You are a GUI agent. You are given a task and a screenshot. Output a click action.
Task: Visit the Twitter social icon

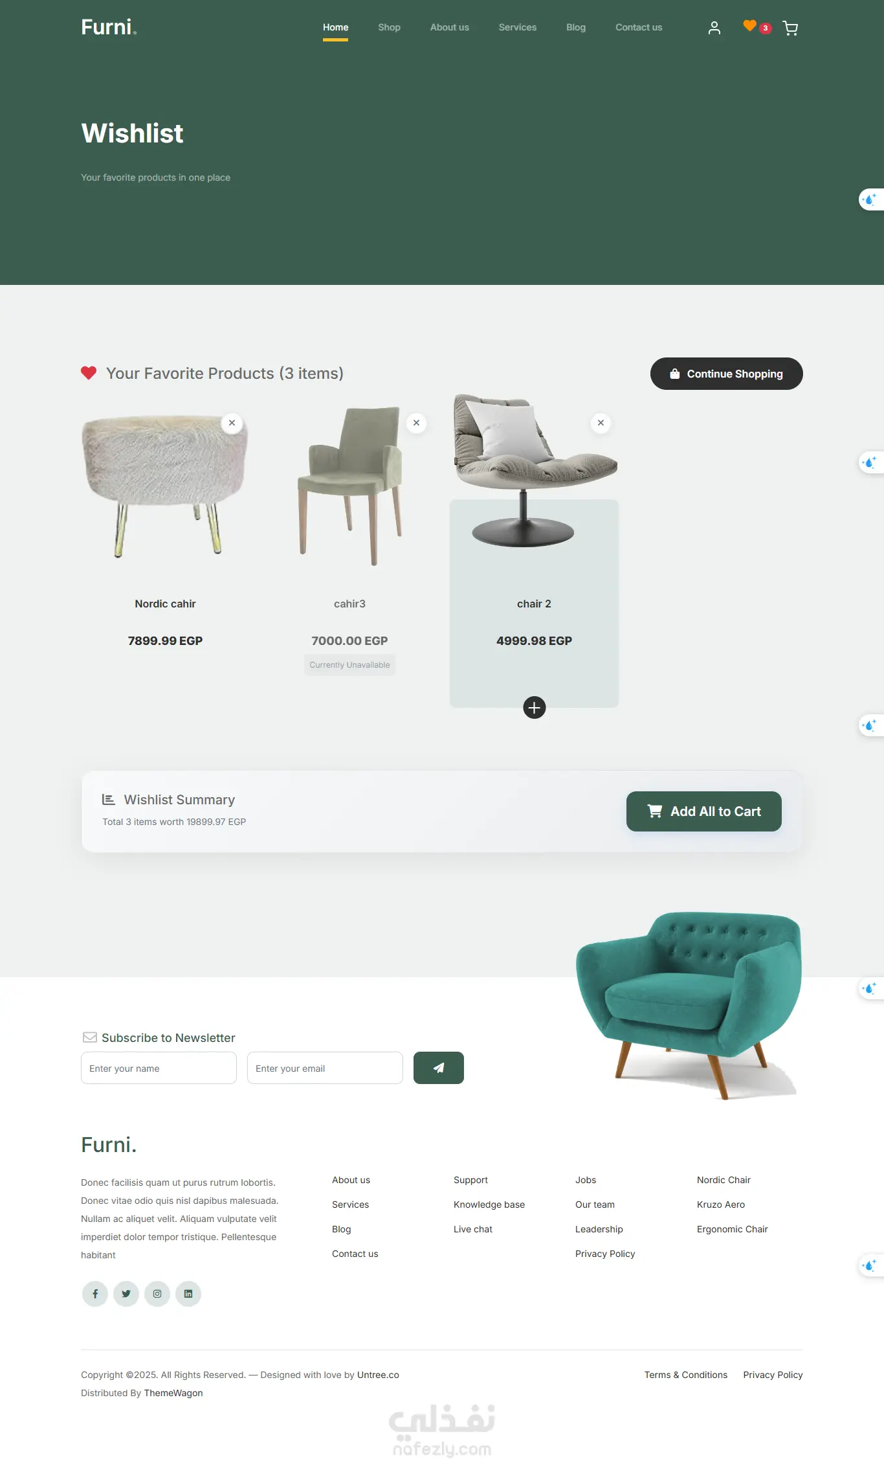(x=126, y=1294)
